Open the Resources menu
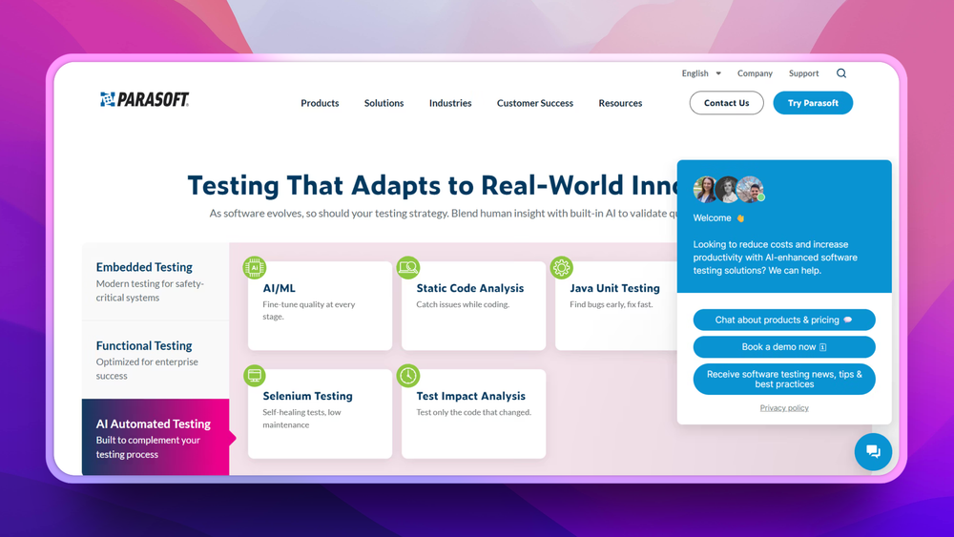Image resolution: width=954 pixels, height=537 pixels. coord(620,103)
